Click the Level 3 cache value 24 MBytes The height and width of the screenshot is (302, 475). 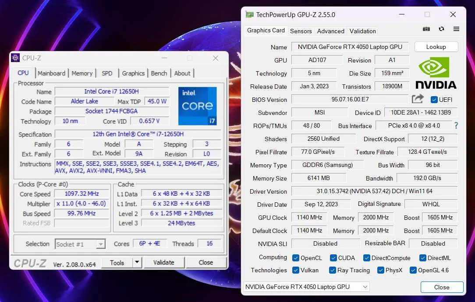pos(181,223)
